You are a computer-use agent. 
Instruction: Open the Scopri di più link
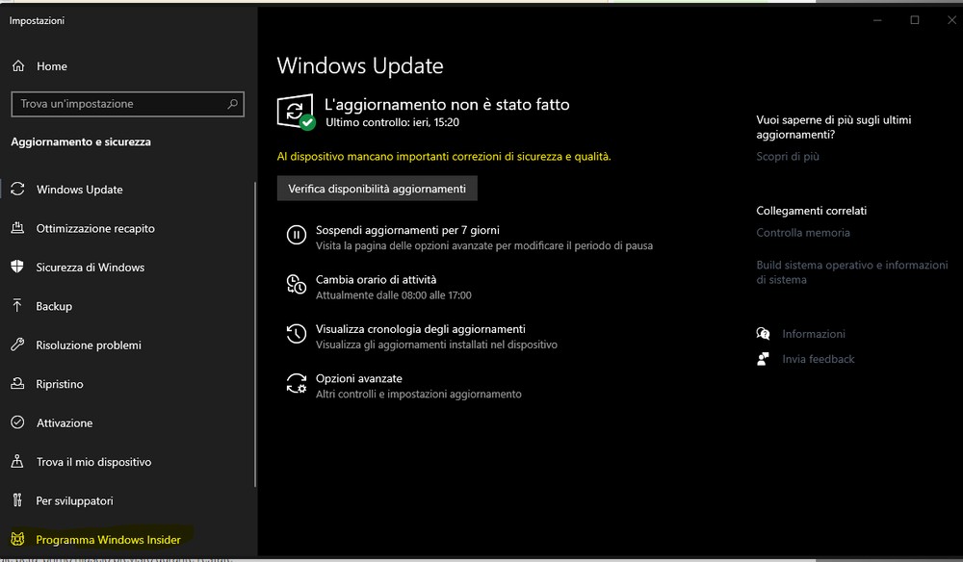[x=788, y=157]
